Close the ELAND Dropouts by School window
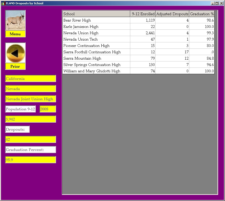The width and height of the screenshot is (225, 201). tap(221, 3)
